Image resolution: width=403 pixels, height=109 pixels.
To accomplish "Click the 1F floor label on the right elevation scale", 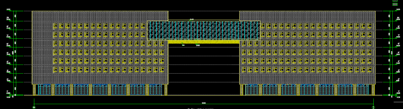I will (x=398, y=91).
